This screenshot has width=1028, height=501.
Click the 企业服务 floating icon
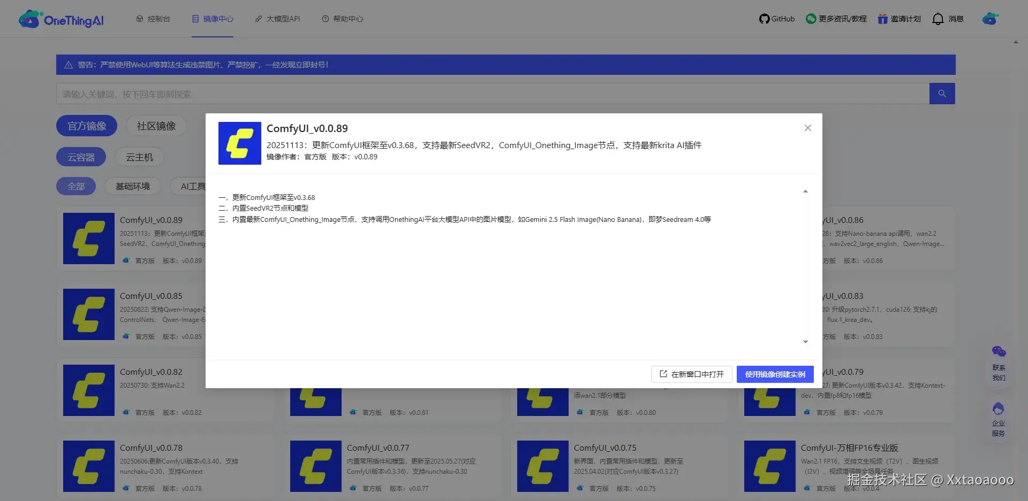[x=999, y=409]
